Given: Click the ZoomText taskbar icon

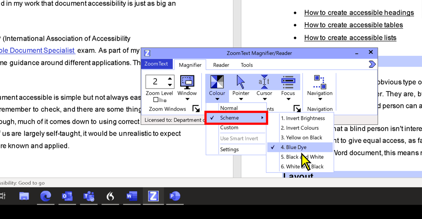Looking at the screenshot, I should coord(153,196).
